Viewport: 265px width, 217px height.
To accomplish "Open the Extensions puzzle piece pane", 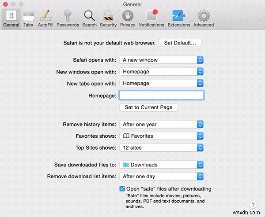I will [x=179, y=18].
